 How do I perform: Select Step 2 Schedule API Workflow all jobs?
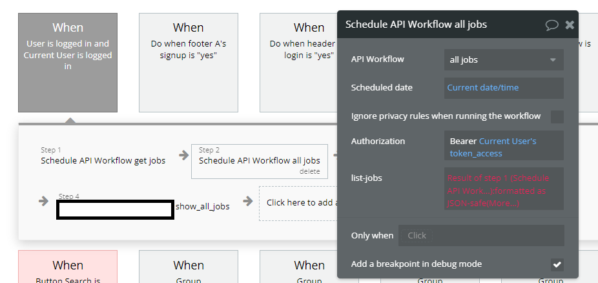pyautogui.click(x=259, y=160)
